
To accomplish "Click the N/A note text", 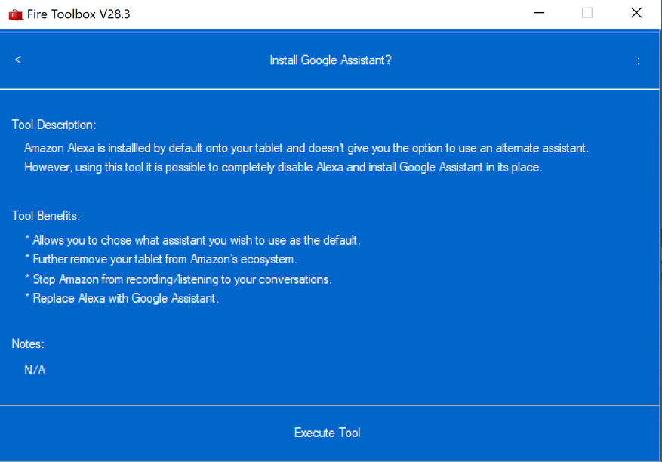I will coord(35,370).
